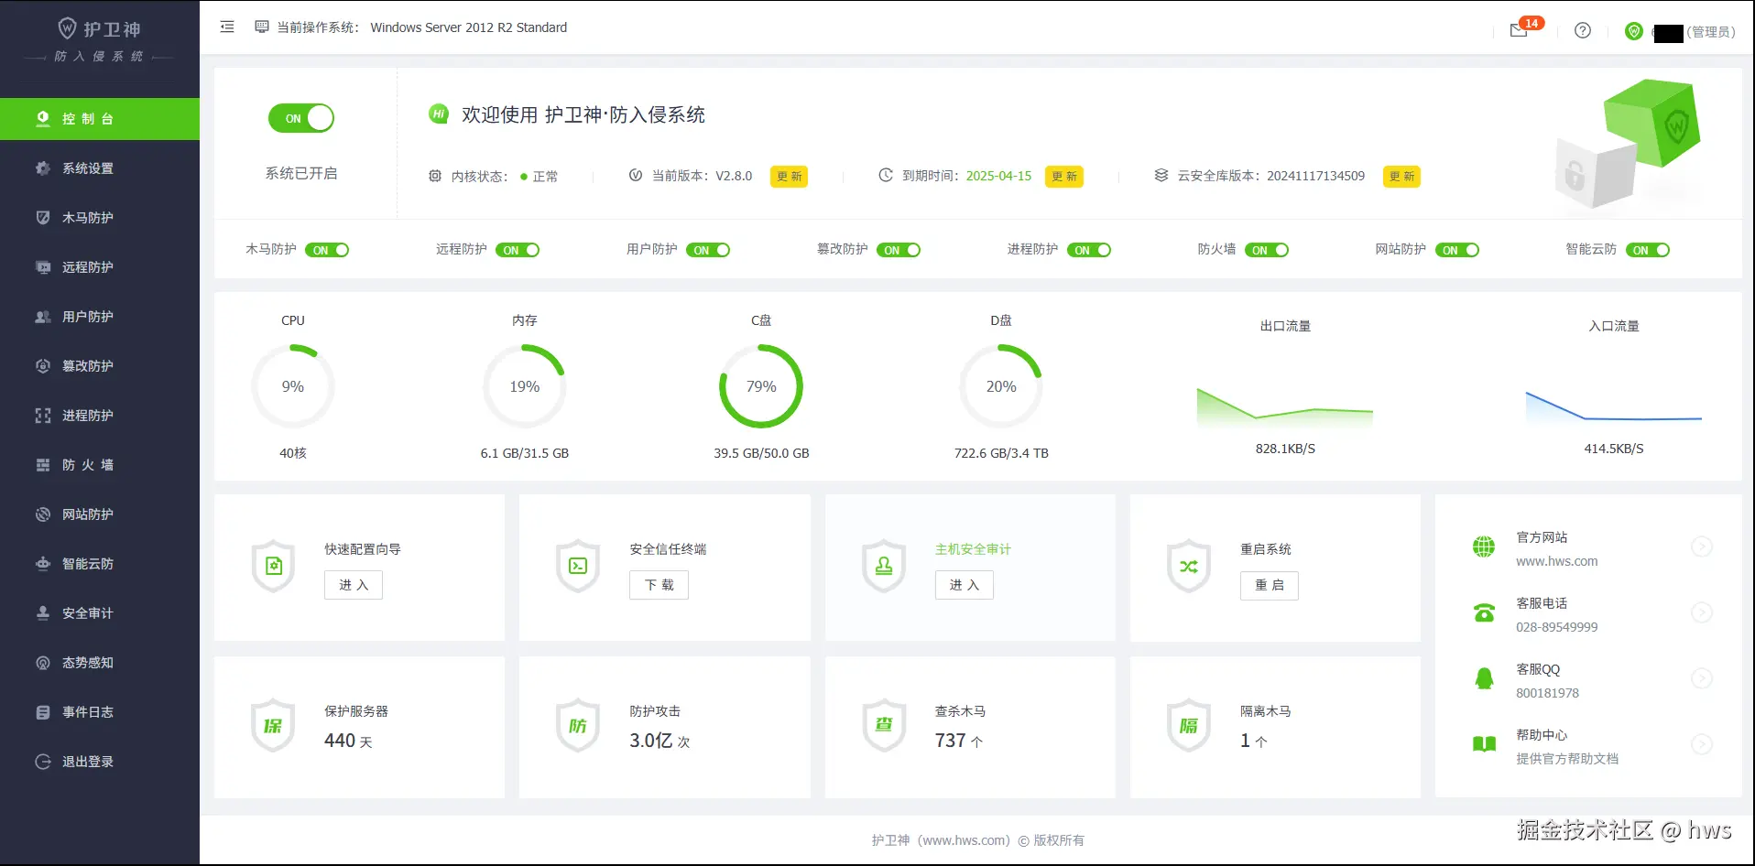
Task: Toggle 篡改防护 switch off
Action: pos(899,250)
